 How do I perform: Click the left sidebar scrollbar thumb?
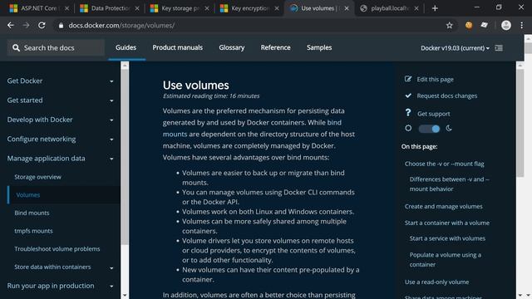click(x=125, y=157)
